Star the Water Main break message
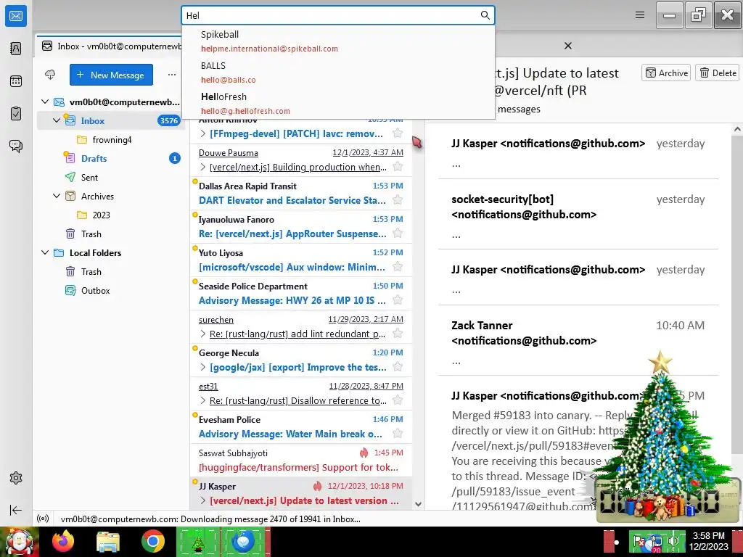The width and height of the screenshot is (743, 557). click(x=398, y=434)
